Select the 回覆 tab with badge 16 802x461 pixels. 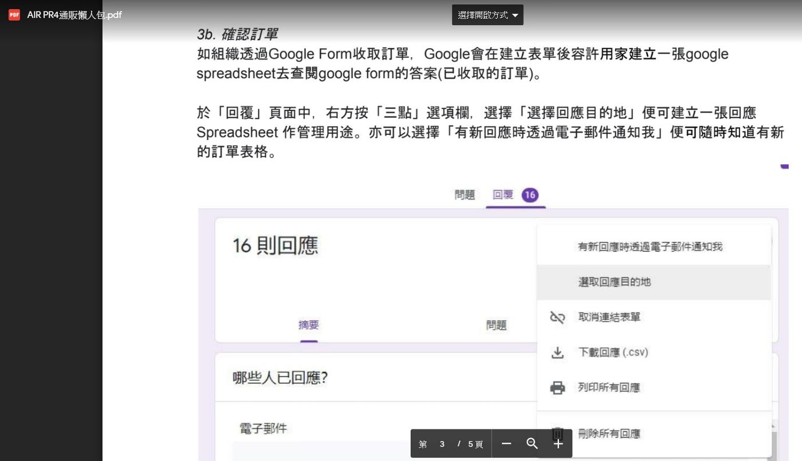point(516,195)
